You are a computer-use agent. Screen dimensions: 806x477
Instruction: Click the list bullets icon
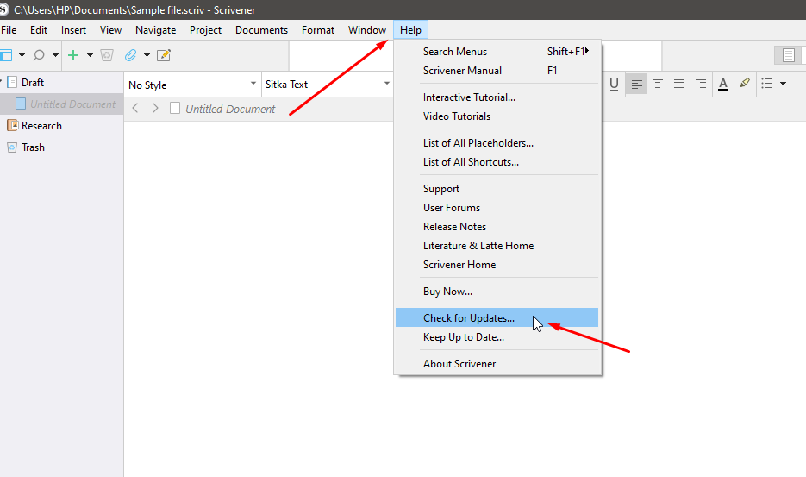(x=767, y=84)
